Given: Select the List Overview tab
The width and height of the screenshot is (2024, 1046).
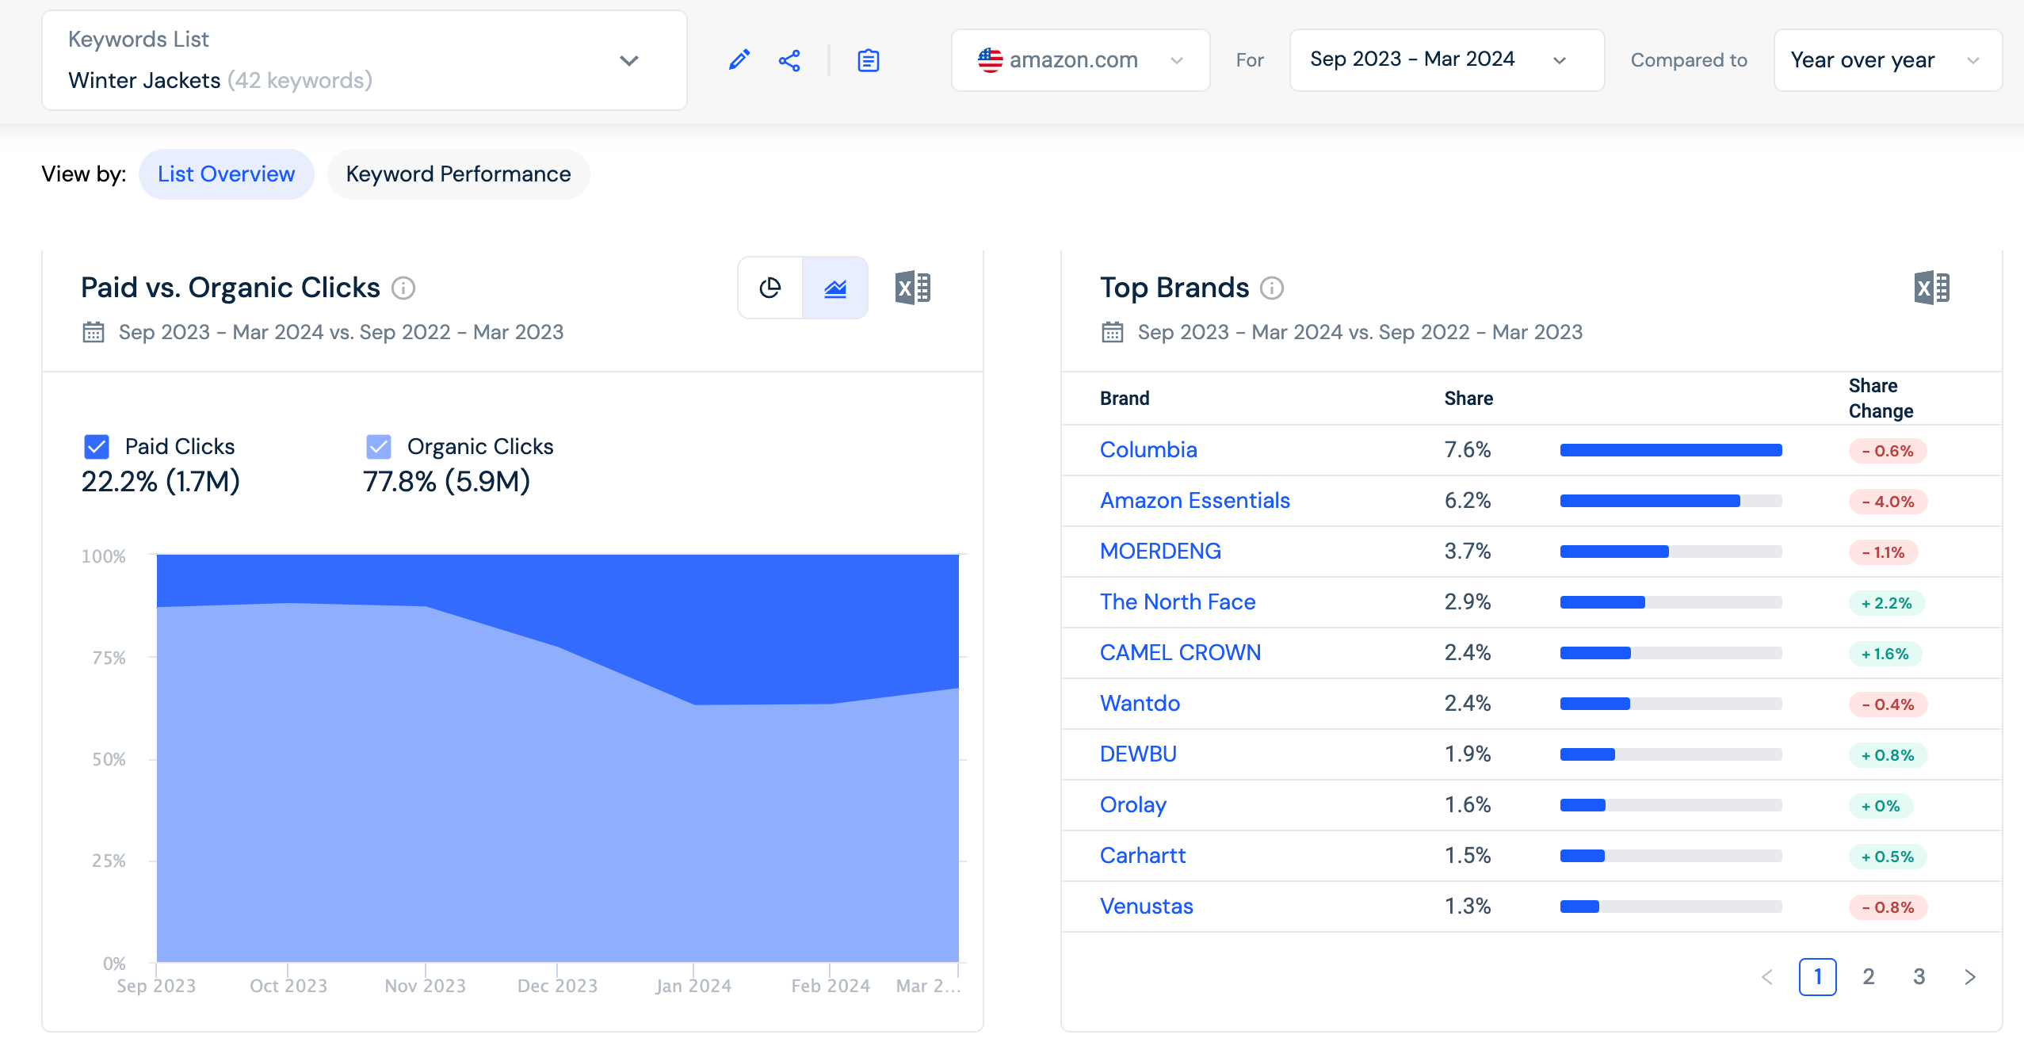Looking at the screenshot, I should [x=227, y=174].
